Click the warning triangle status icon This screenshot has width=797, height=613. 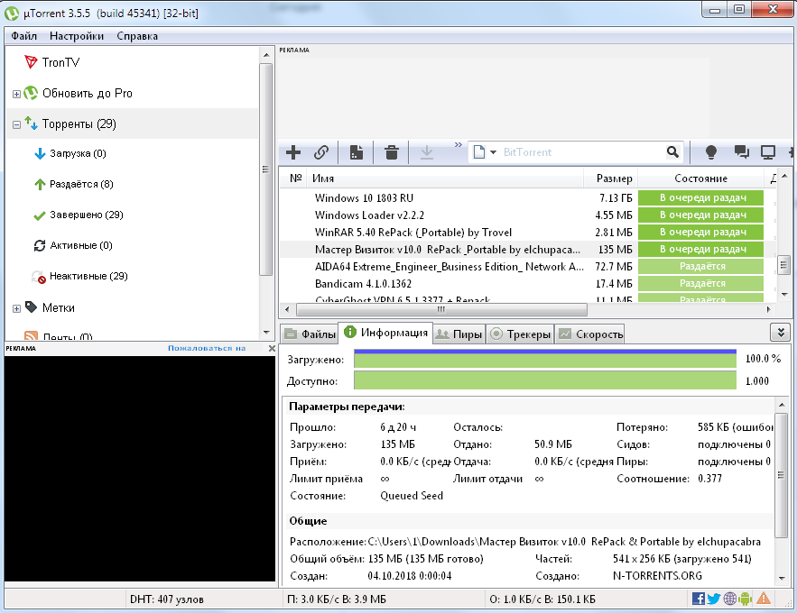tap(764, 599)
